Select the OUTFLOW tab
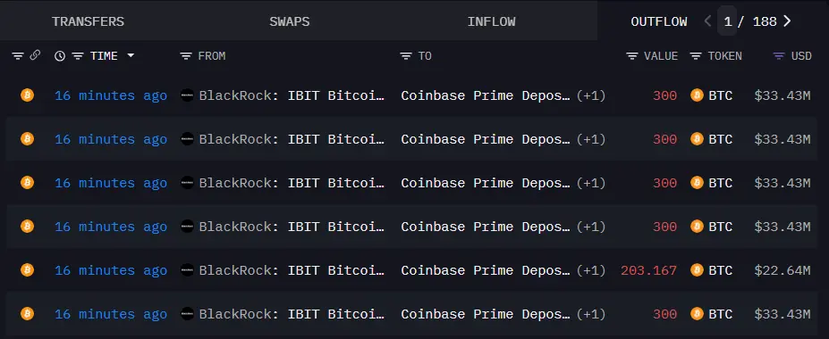 (659, 21)
